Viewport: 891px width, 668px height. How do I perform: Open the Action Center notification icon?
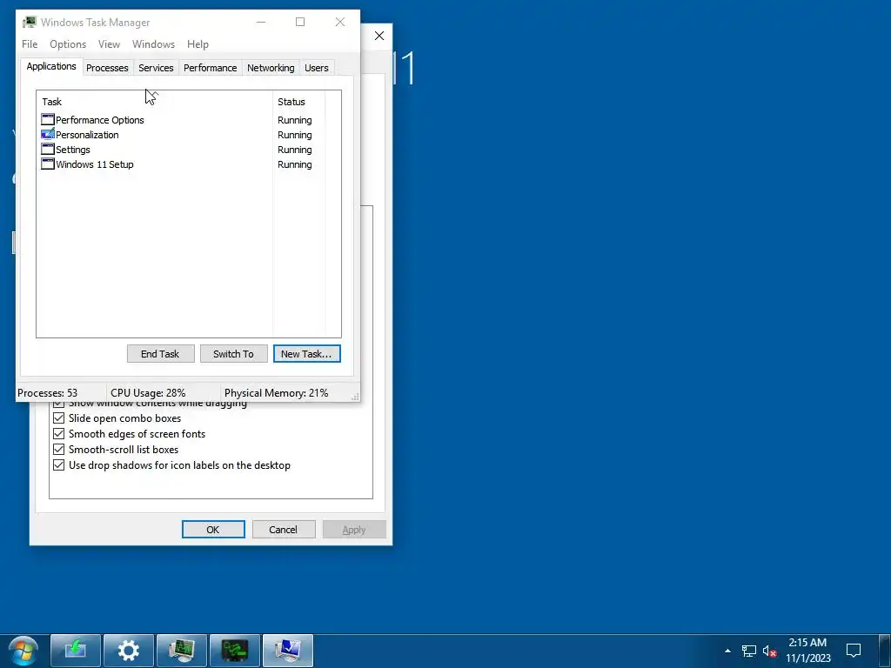pos(853,651)
